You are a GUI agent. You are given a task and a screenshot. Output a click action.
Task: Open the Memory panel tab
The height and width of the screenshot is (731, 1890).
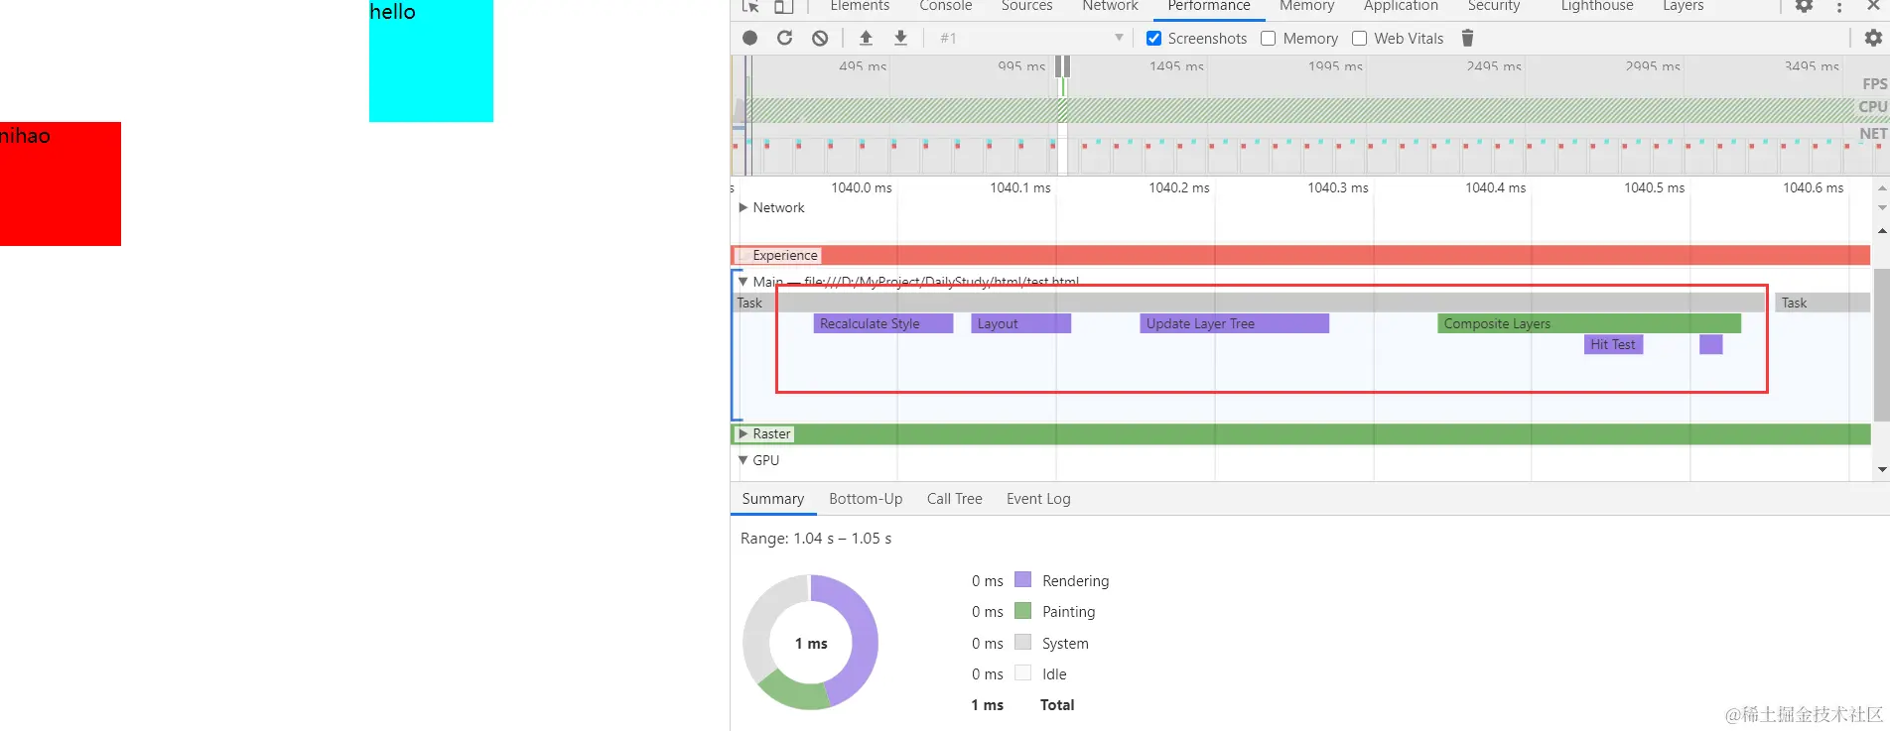point(1306,6)
